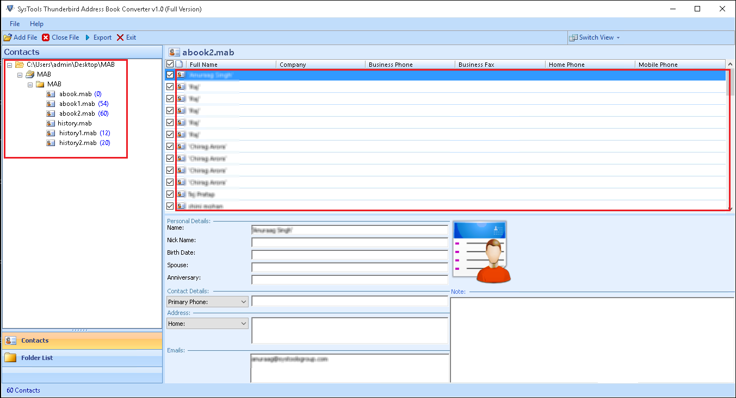
Task: Click the Emails text box
Action: coord(350,368)
